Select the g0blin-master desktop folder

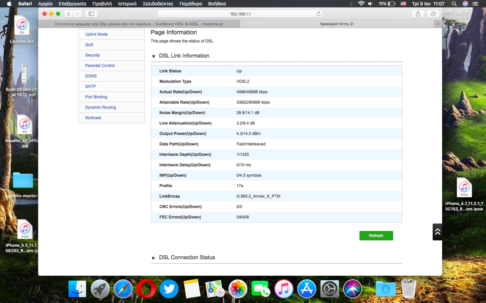23,185
